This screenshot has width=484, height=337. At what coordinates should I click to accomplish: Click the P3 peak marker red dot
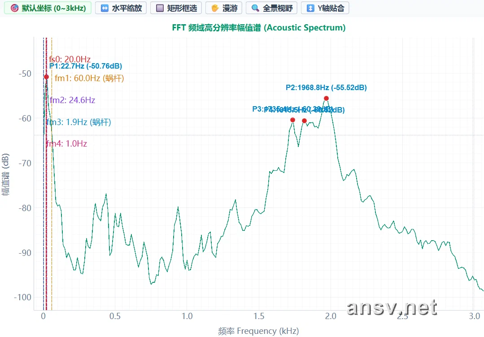coord(292,120)
